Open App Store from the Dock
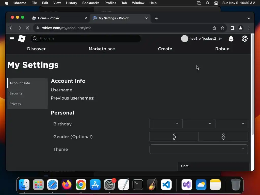This screenshot has width=260, height=195. click(95, 185)
